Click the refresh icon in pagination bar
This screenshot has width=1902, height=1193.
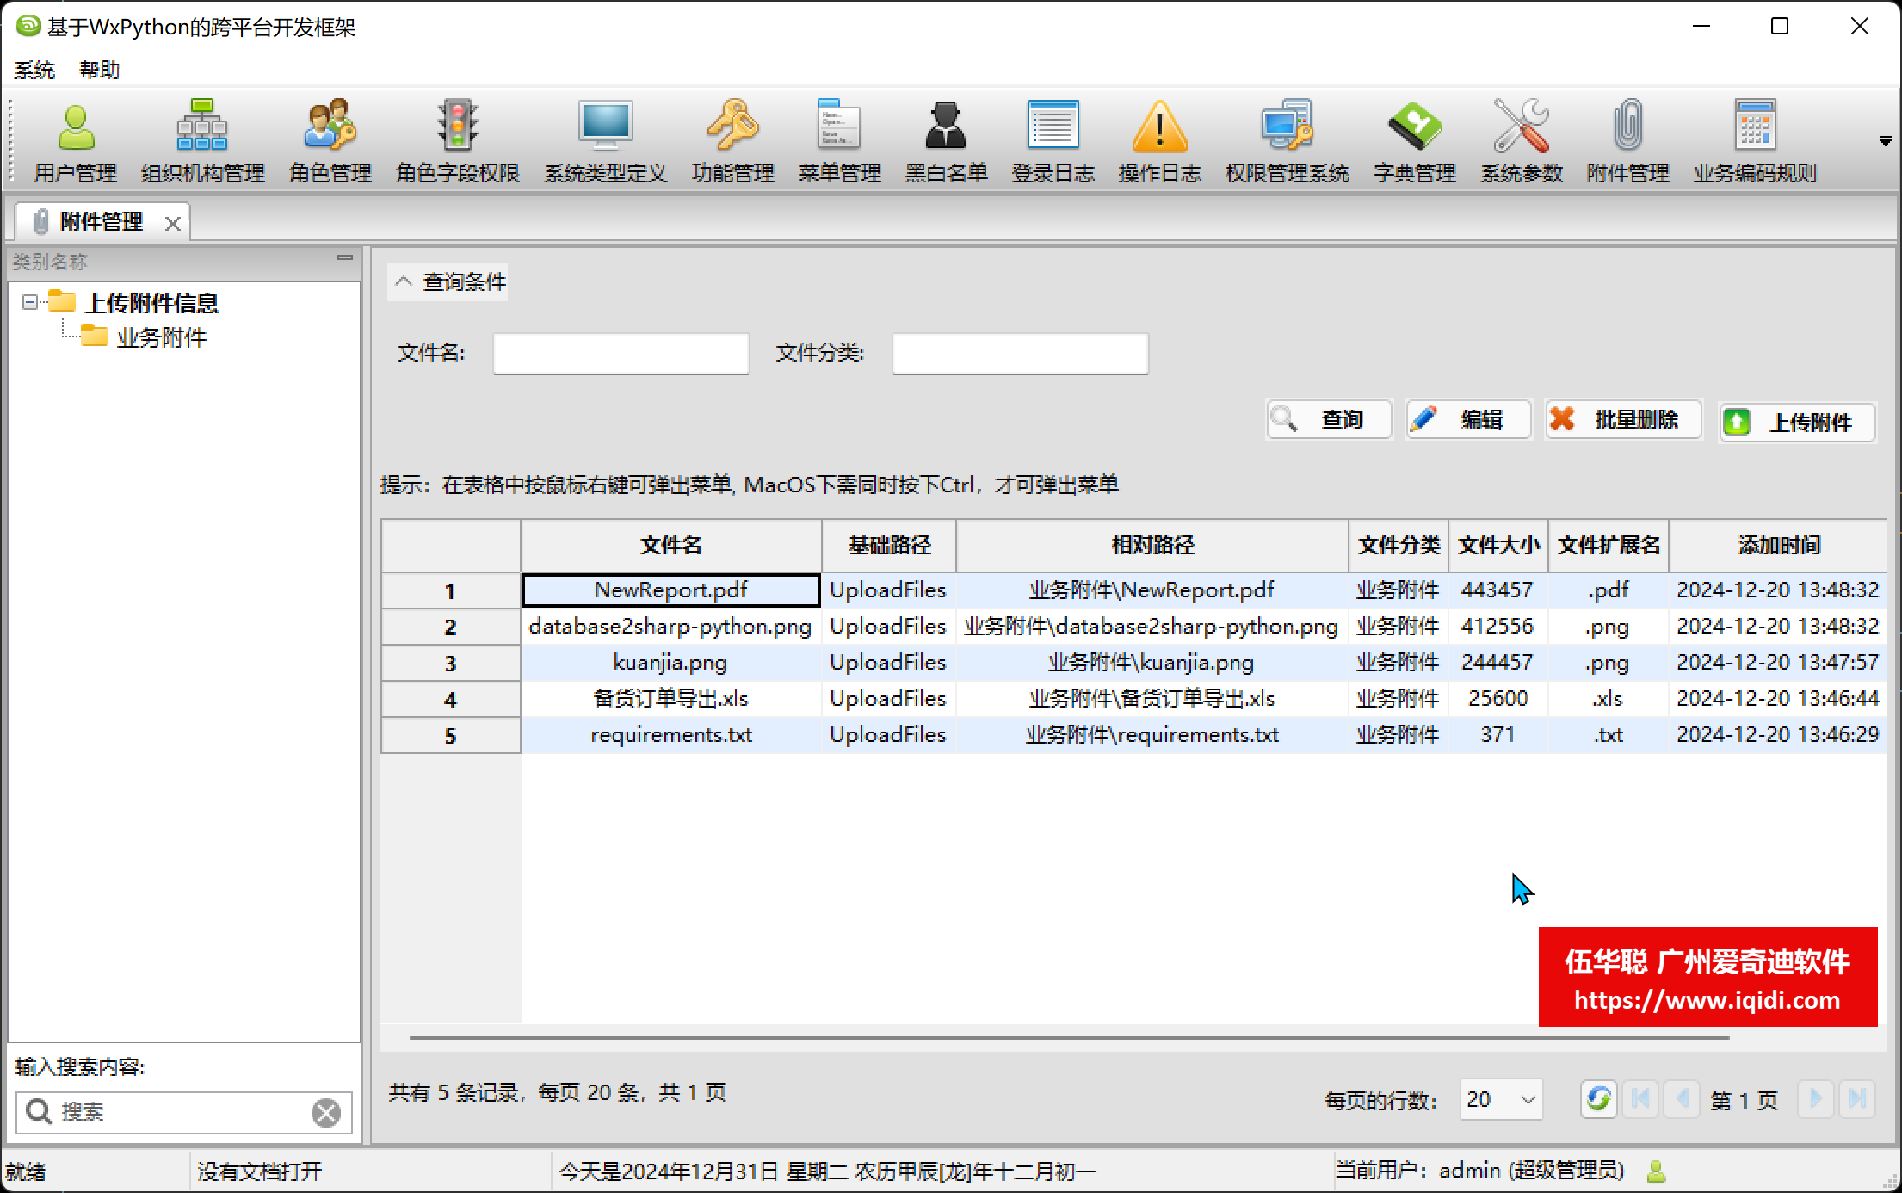pos(1598,1099)
